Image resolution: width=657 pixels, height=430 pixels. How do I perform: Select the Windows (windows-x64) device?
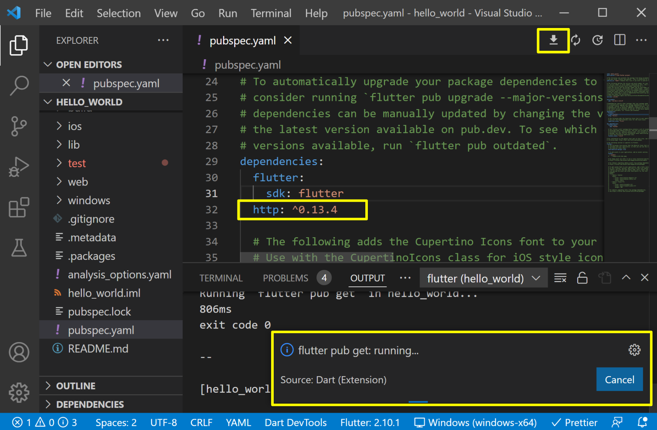(x=475, y=422)
